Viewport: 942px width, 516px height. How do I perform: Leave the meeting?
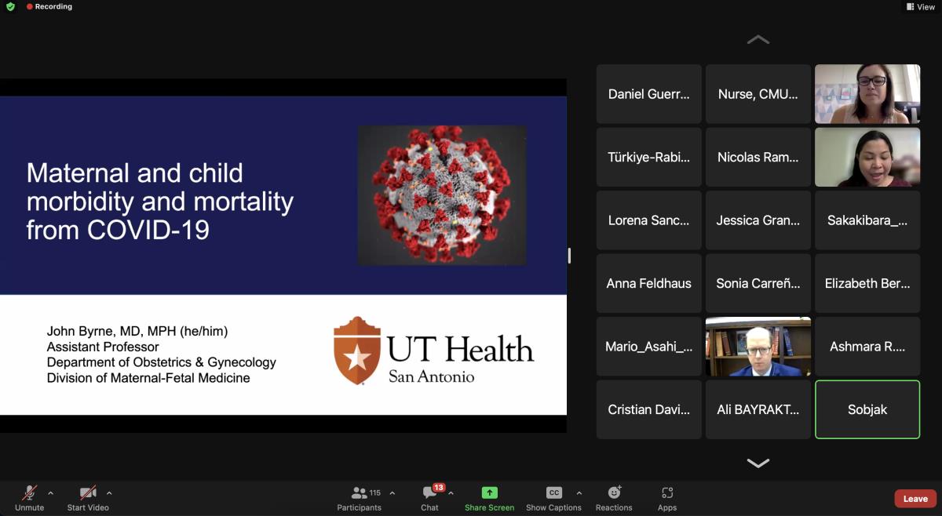click(915, 499)
